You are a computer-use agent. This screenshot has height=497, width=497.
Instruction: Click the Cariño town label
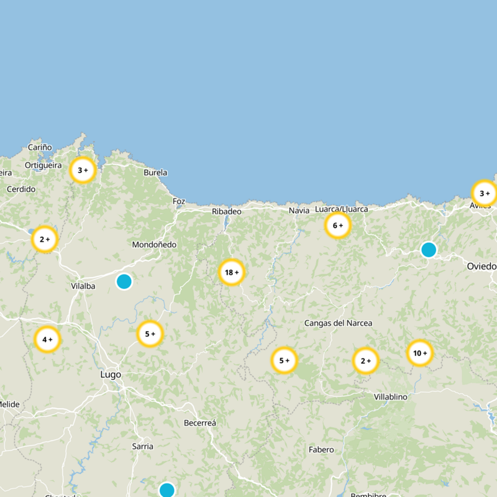40,147
